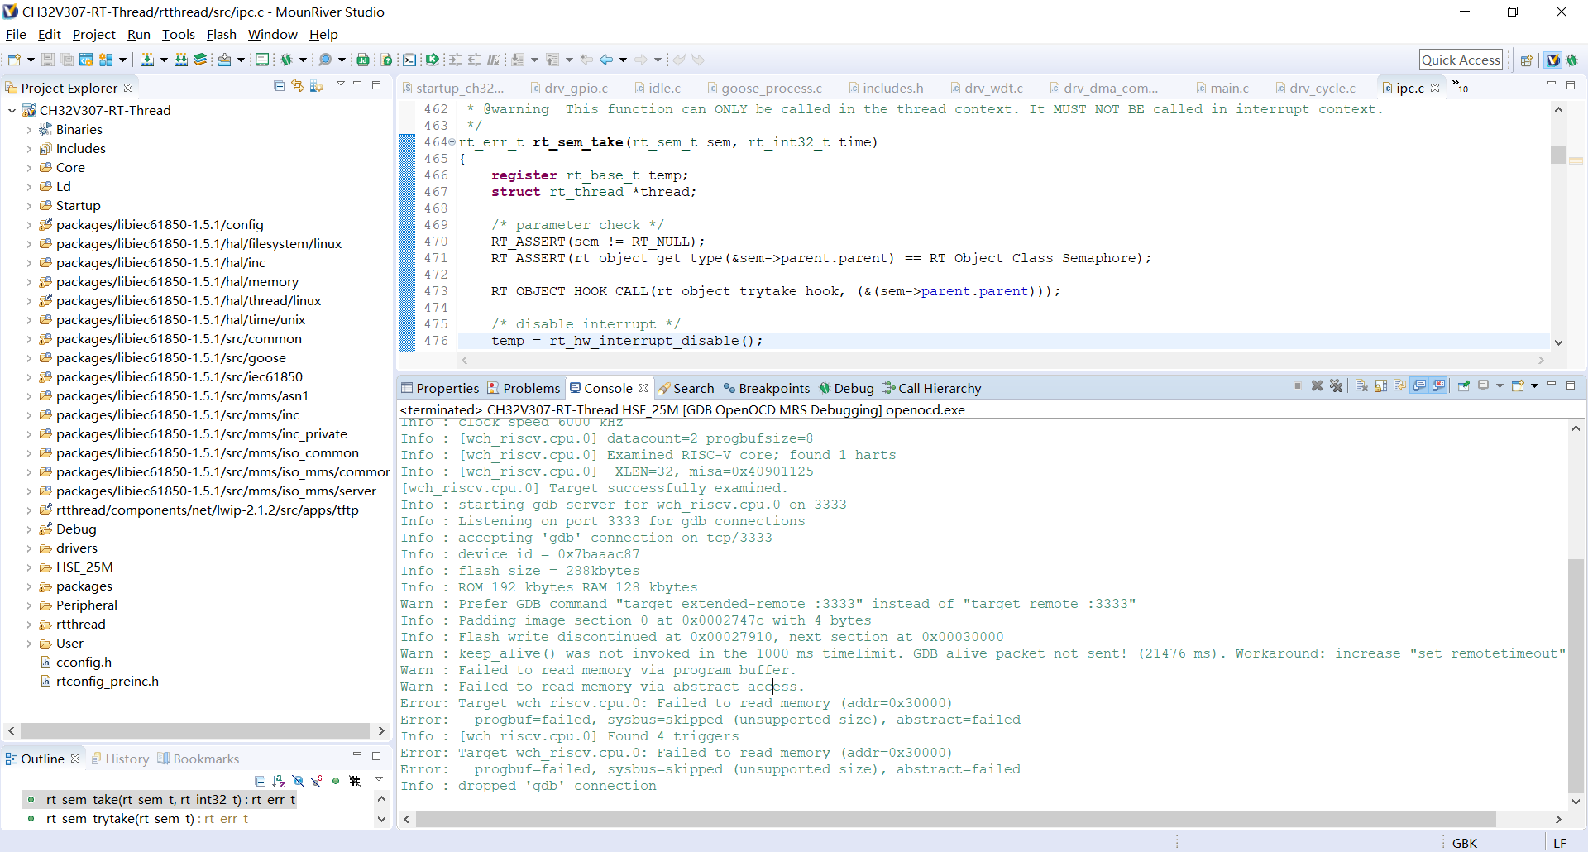Open the Tools menu
This screenshot has height=852, width=1588.
[179, 34]
